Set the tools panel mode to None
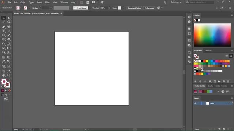234x131 pixels. click(10, 91)
